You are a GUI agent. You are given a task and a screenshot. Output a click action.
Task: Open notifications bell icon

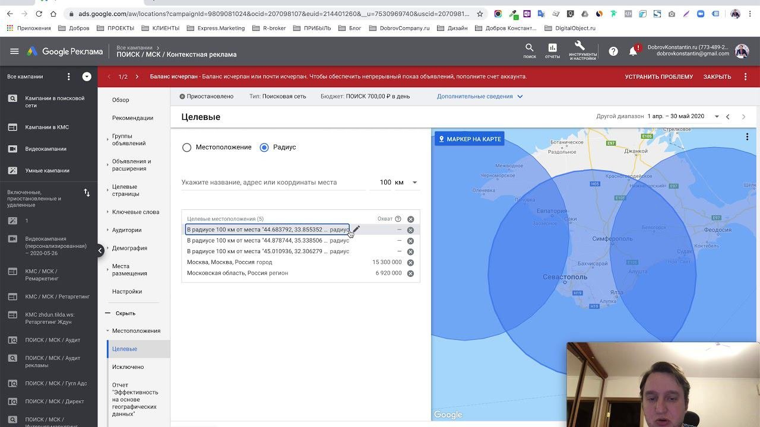tap(633, 52)
